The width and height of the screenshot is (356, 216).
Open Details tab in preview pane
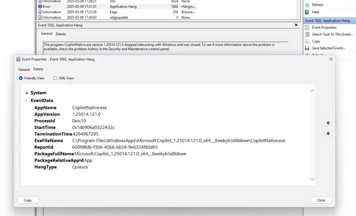(61, 34)
